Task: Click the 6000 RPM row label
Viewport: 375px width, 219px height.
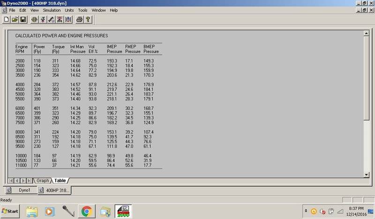Action: (x=20, y=109)
